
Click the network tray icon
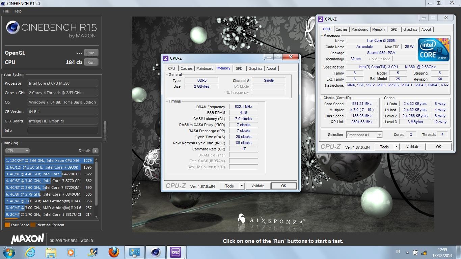click(423, 252)
